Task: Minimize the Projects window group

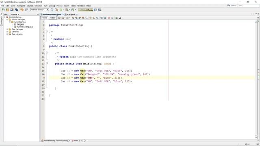Action: (x=38, y=15)
